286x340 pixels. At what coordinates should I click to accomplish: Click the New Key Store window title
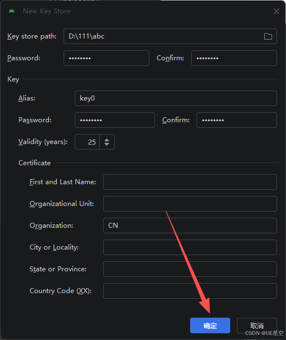(x=47, y=11)
